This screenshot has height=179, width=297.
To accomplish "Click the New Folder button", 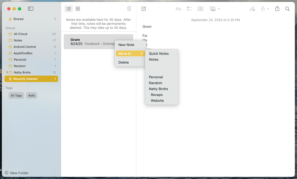I will click(x=17, y=173).
